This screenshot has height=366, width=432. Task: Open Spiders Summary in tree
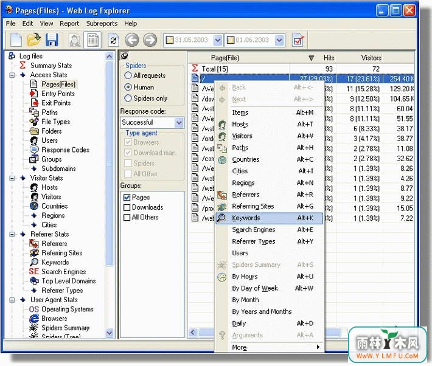(65, 328)
